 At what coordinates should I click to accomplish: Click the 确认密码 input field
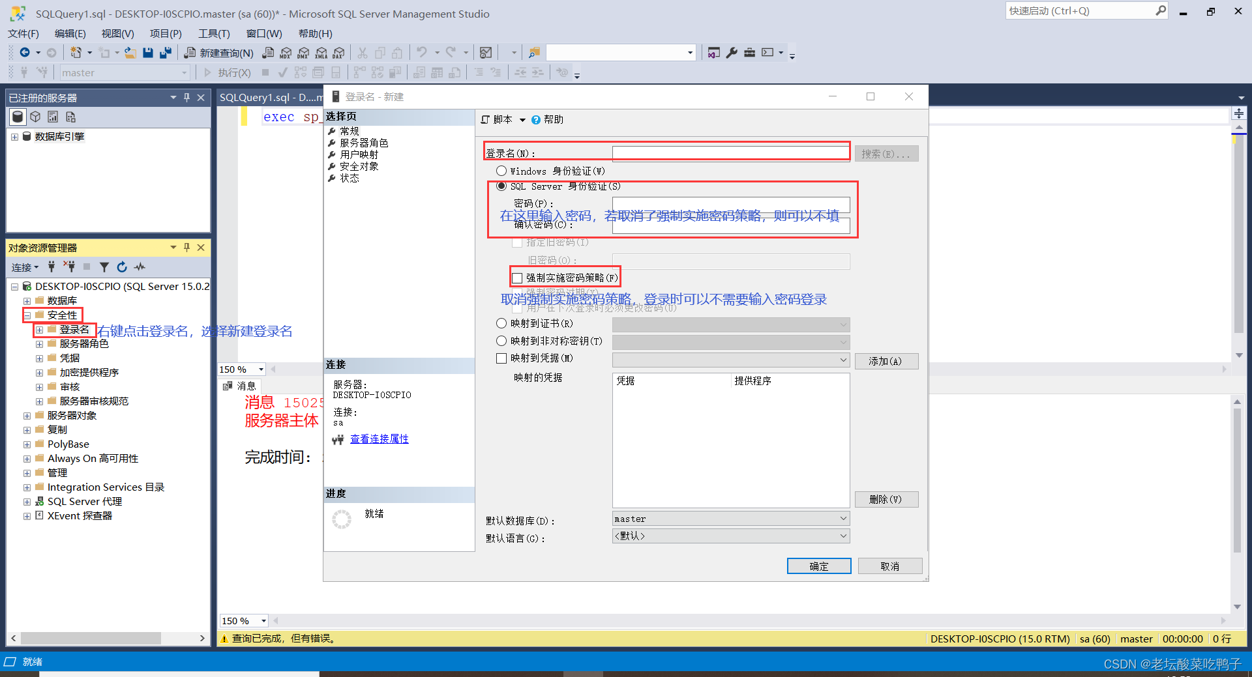[x=731, y=225]
